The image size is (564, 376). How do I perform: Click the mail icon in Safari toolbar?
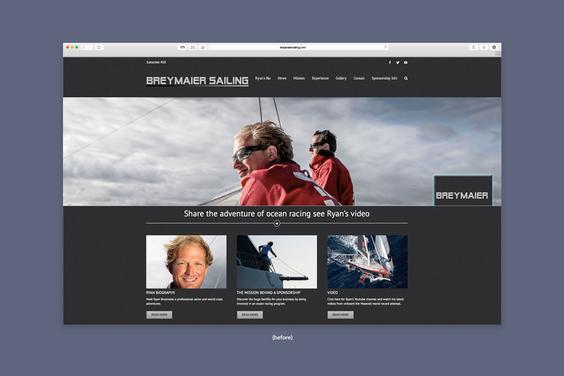193,47
